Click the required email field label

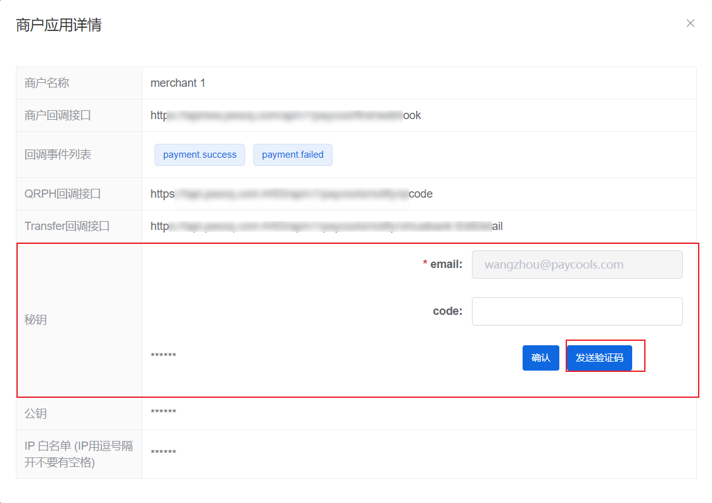[x=446, y=264]
